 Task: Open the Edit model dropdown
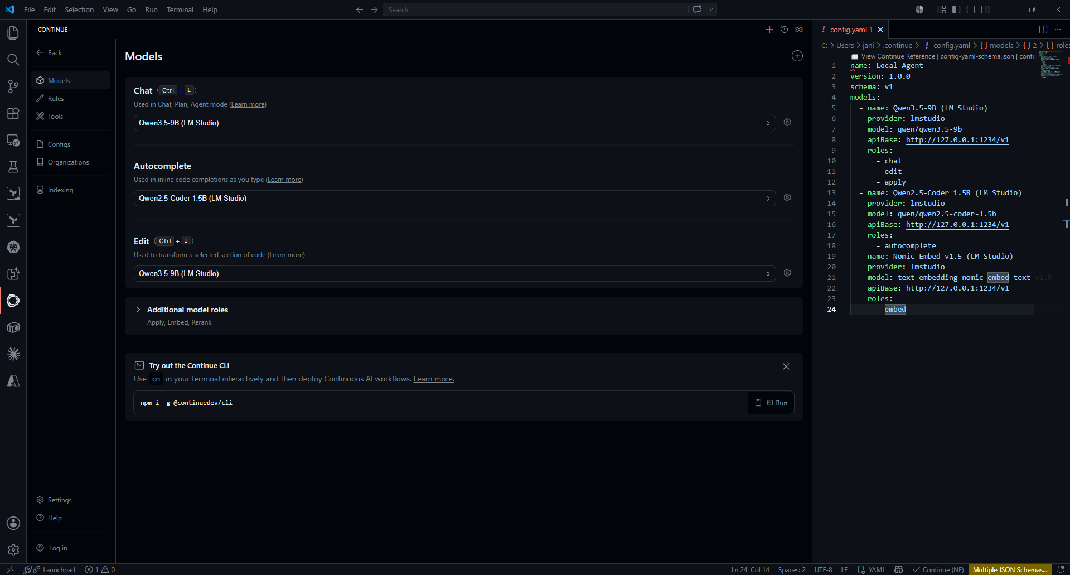click(x=454, y=273)
